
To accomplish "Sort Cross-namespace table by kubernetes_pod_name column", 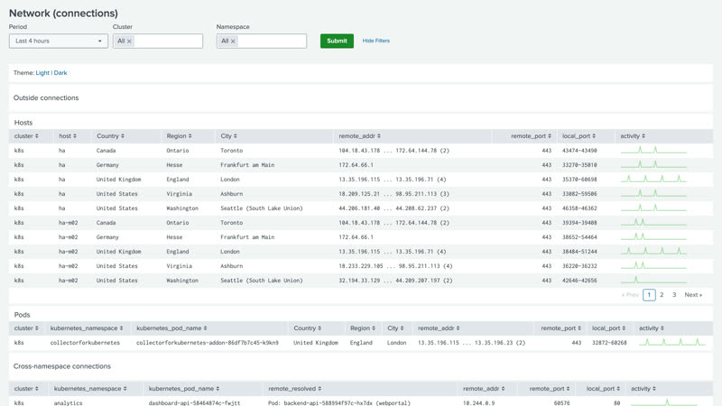I will [184, 389].
